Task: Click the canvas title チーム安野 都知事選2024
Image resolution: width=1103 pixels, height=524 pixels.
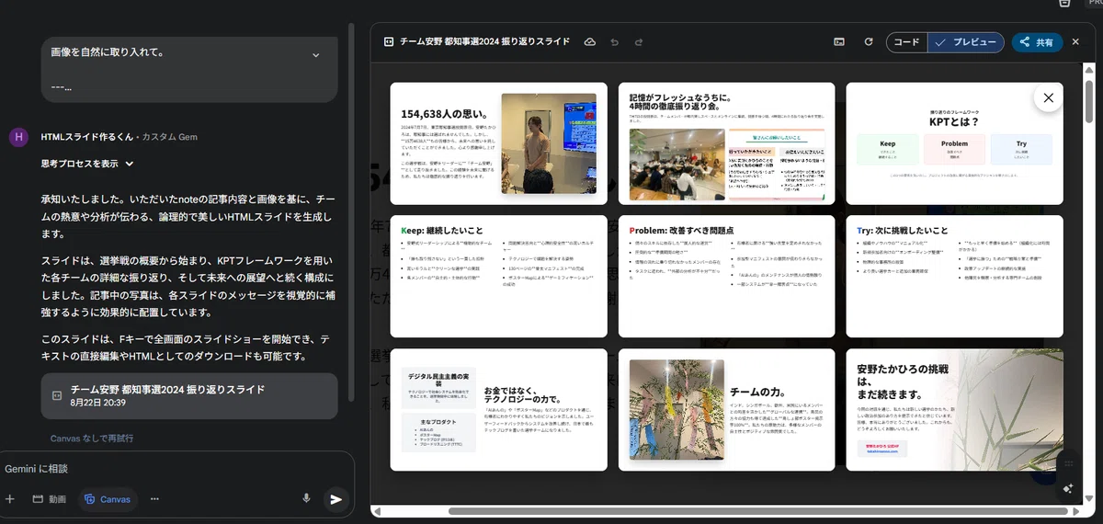Action: pos(484,42)
